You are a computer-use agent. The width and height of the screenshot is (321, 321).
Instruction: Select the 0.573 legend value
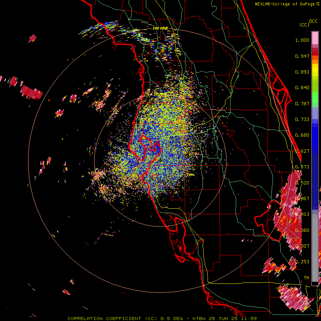coord(302,167)
